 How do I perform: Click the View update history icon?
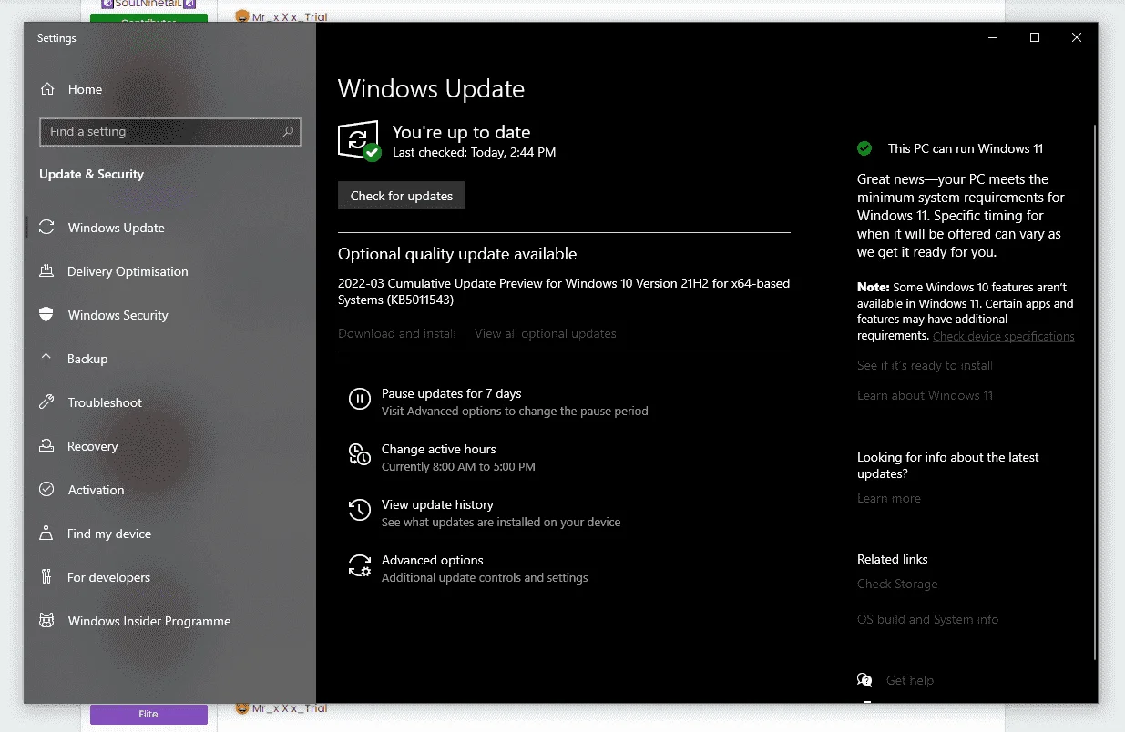click(360, 510)
